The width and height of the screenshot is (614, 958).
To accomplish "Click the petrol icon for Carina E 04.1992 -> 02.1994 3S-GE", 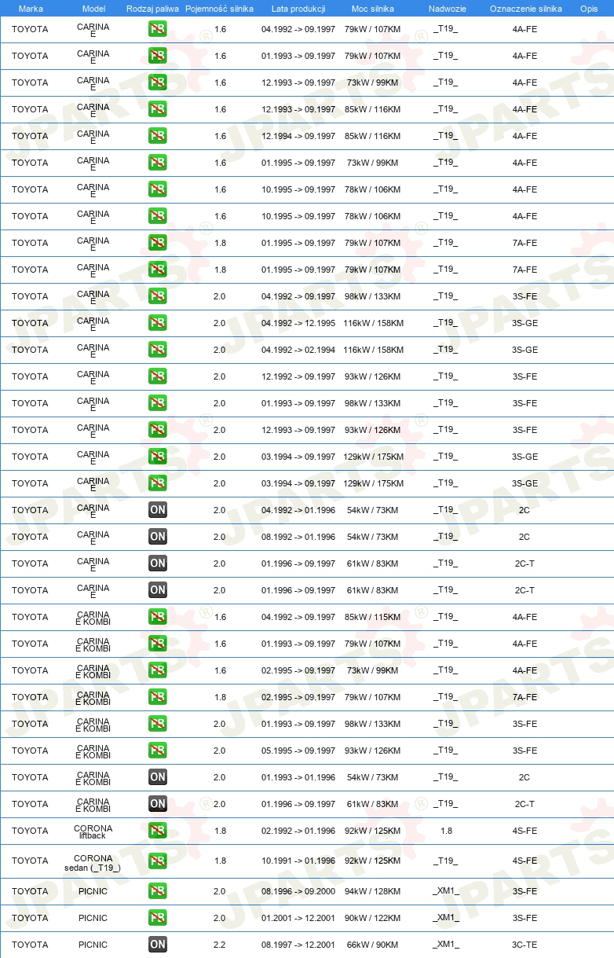I will tap(158, 350).
